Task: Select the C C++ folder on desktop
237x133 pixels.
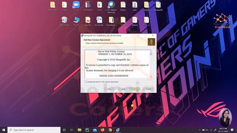Action: [x=146, y=21]
